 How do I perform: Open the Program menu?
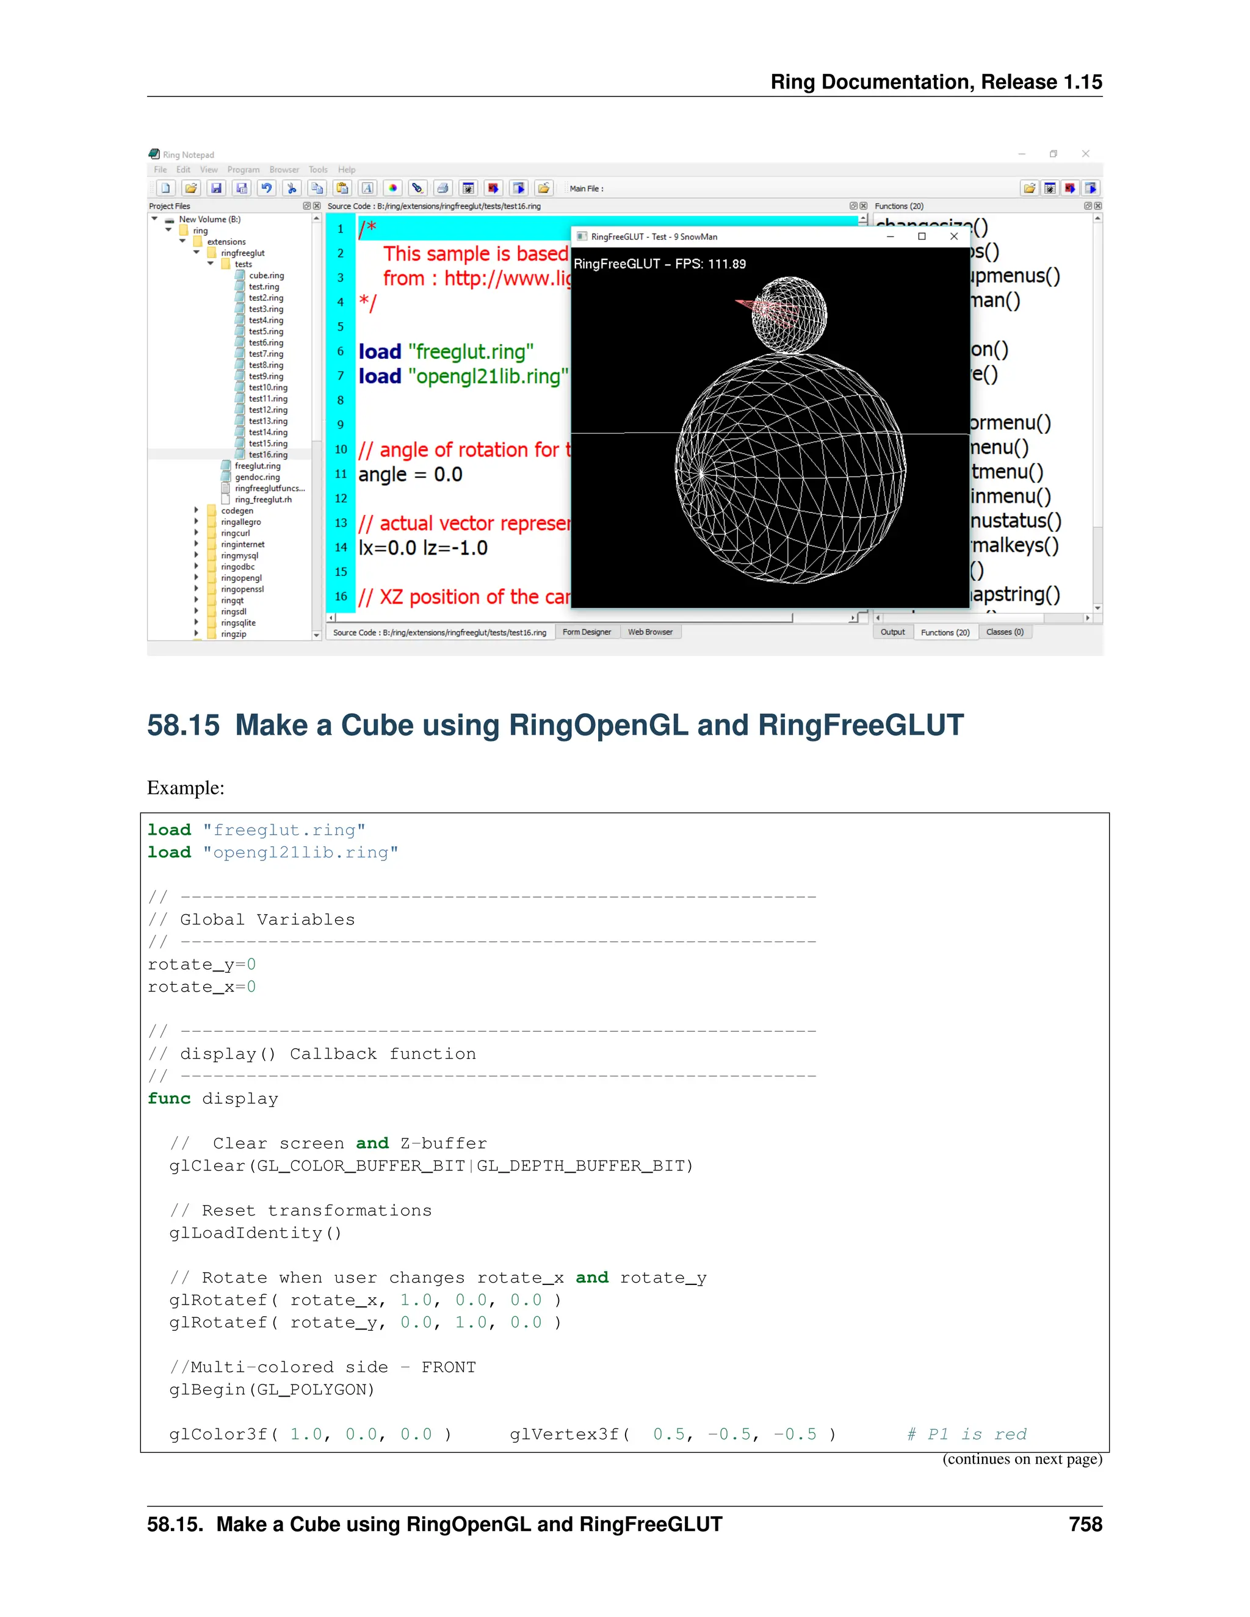tap(243, 170)
